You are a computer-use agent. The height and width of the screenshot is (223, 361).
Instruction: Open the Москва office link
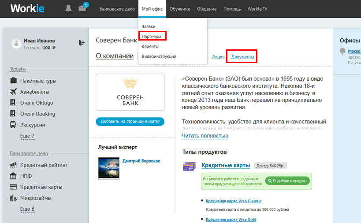pos(354,51)
